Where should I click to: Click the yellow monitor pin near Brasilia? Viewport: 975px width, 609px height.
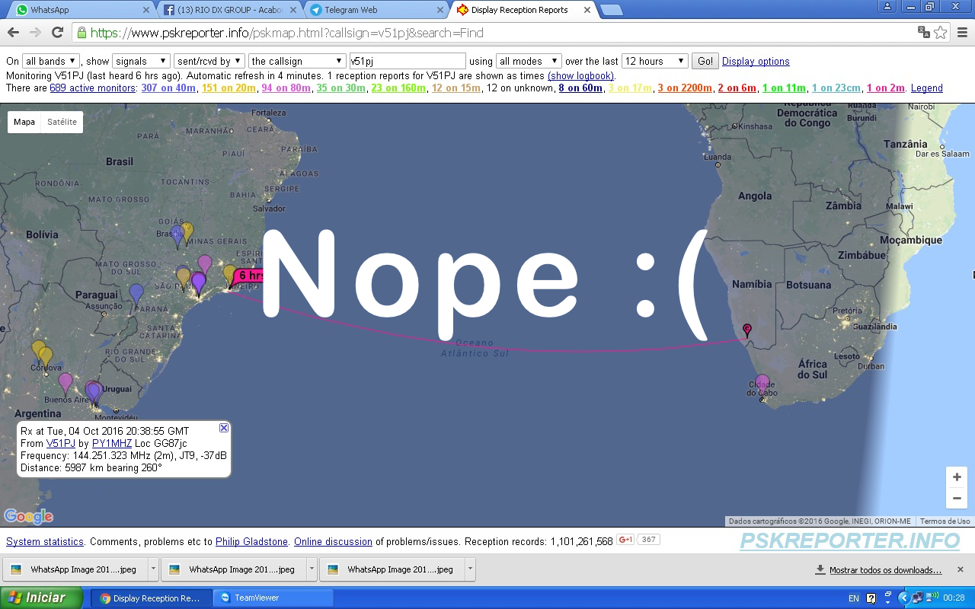187,232
